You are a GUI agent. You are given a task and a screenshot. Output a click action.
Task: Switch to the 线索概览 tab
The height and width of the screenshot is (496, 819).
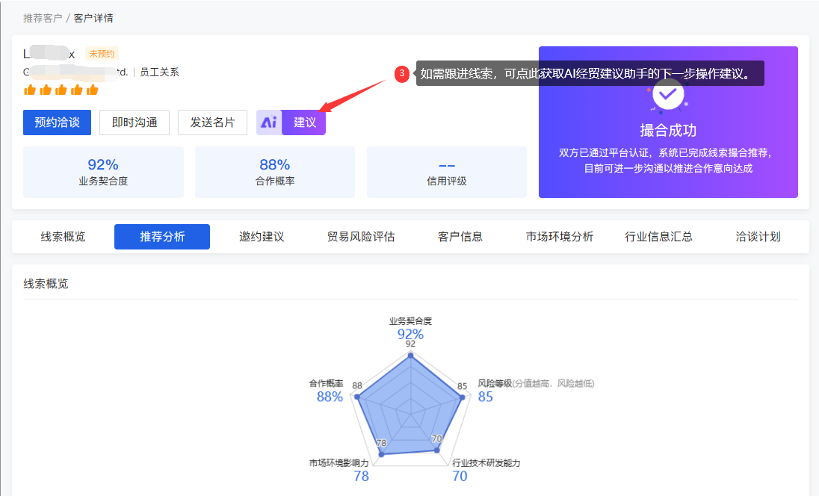click(63, 237)
